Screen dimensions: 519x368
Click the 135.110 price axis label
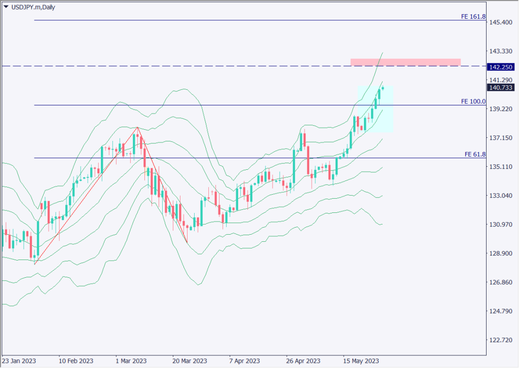point(499,167)
